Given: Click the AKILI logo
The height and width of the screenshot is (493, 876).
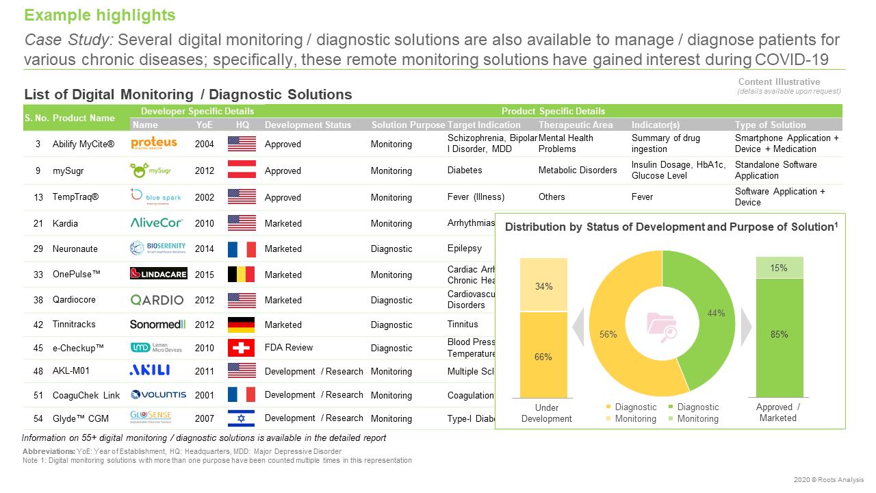Looking at the screenshot, I should coord(149,370).
